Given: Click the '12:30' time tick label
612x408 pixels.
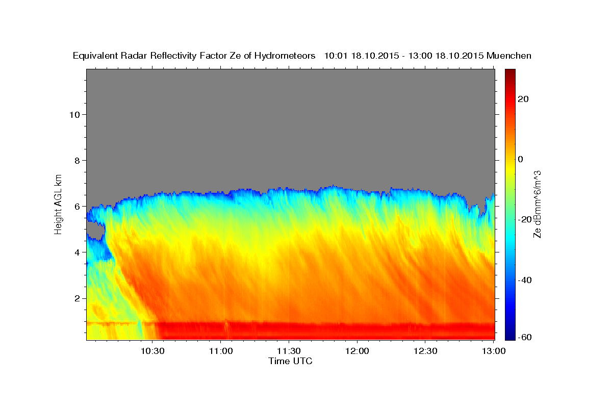Looking at the screenshot, I should coord(425,351).
